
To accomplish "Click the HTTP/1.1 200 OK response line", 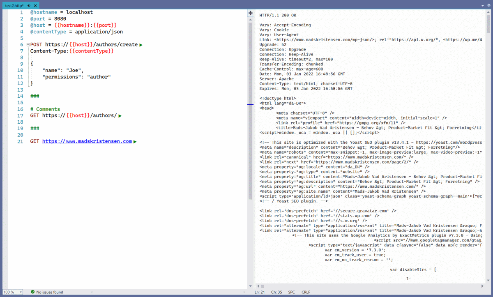I will point(278,15).
